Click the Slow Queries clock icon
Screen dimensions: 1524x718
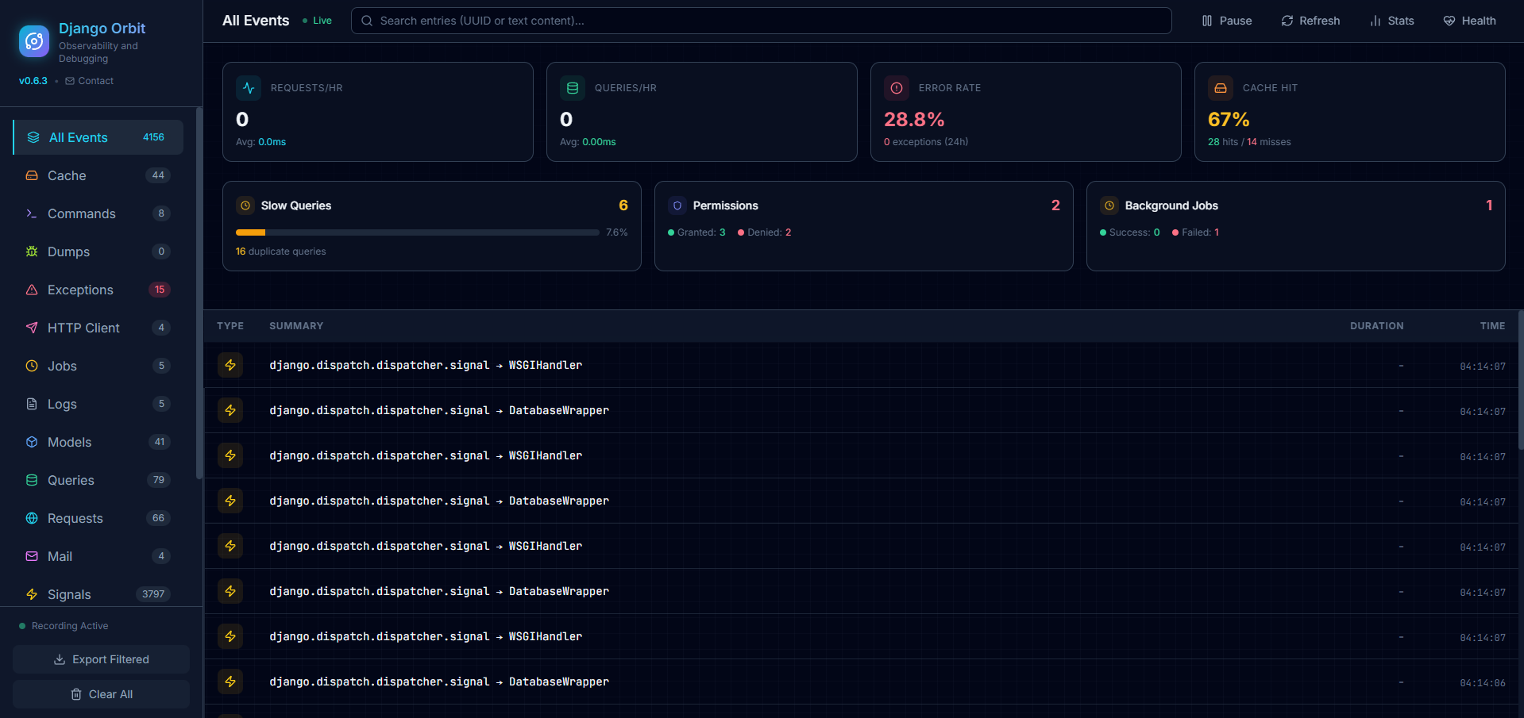tap(245, 205)
